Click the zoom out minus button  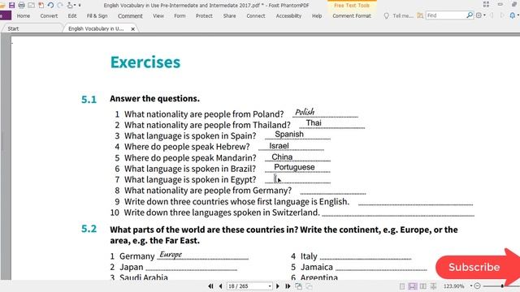pos(478,286)
